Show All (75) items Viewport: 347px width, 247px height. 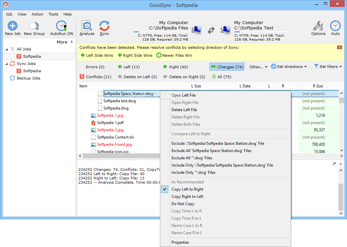tap(221, 77)
